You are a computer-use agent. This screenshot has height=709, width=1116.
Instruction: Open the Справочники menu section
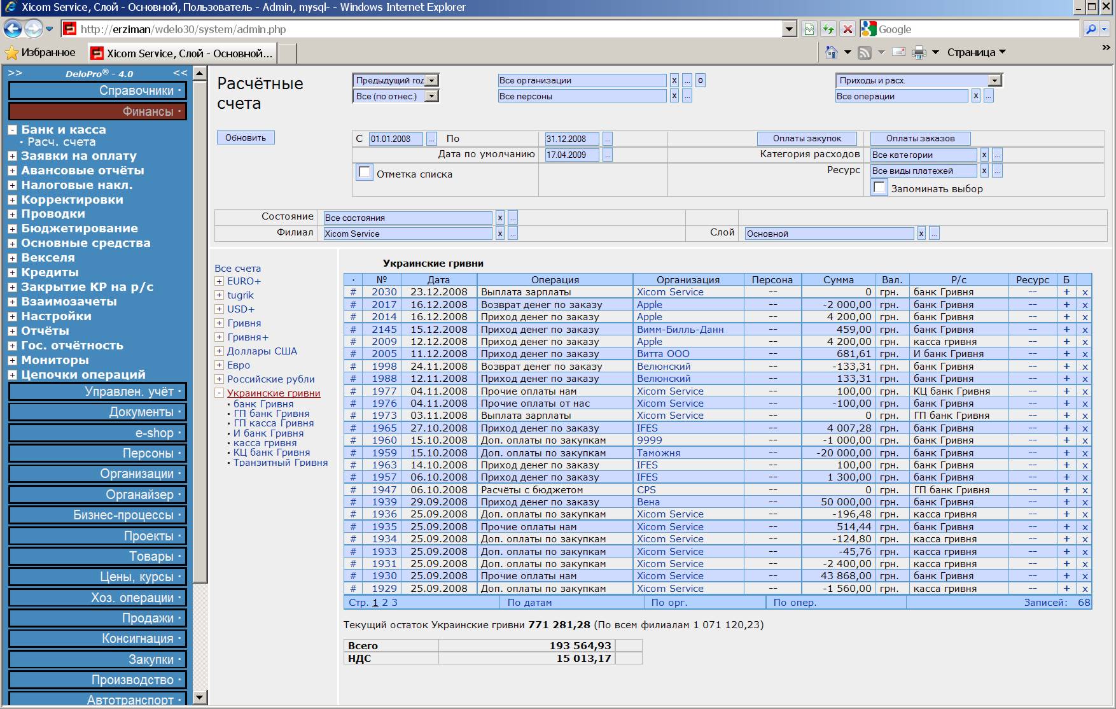(97, 91)
